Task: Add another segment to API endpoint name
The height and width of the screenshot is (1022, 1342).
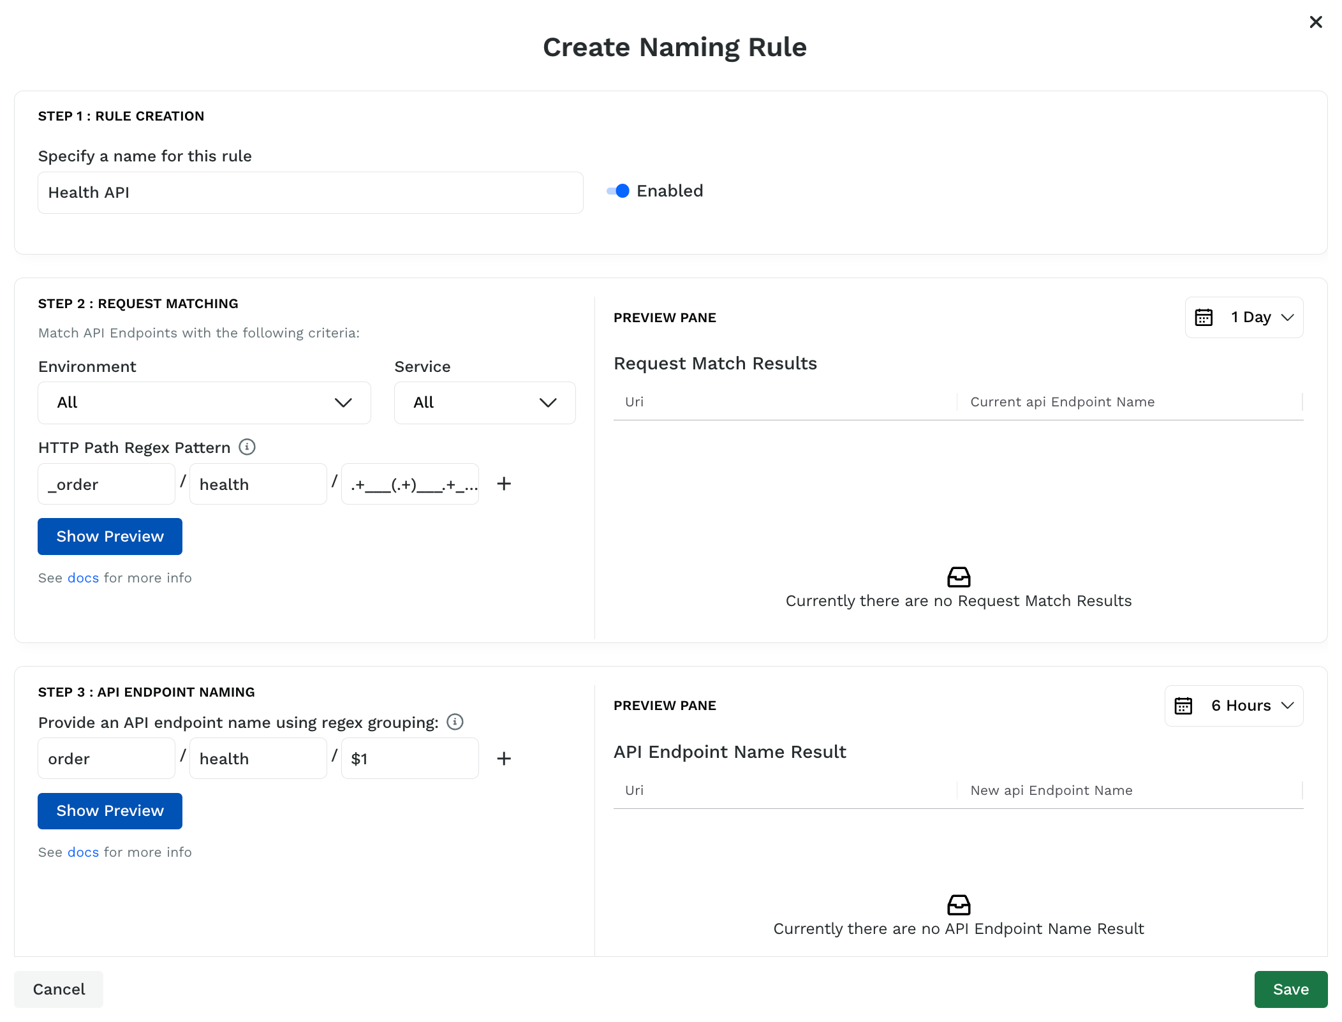Action: [504, 759]
